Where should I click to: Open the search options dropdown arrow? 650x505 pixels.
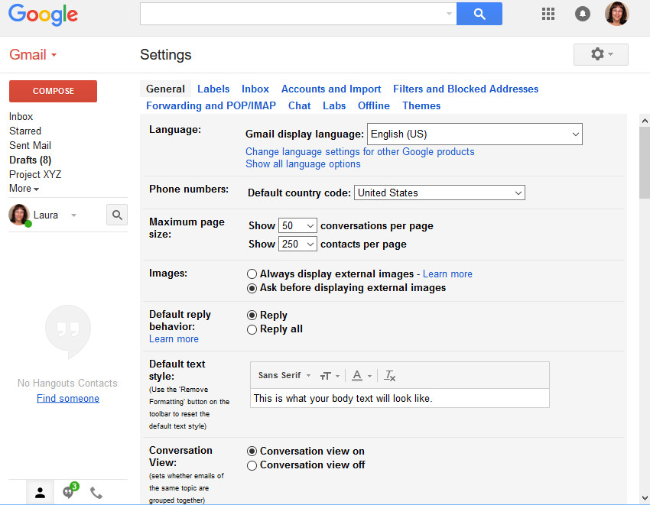click(x=449, y=14)
